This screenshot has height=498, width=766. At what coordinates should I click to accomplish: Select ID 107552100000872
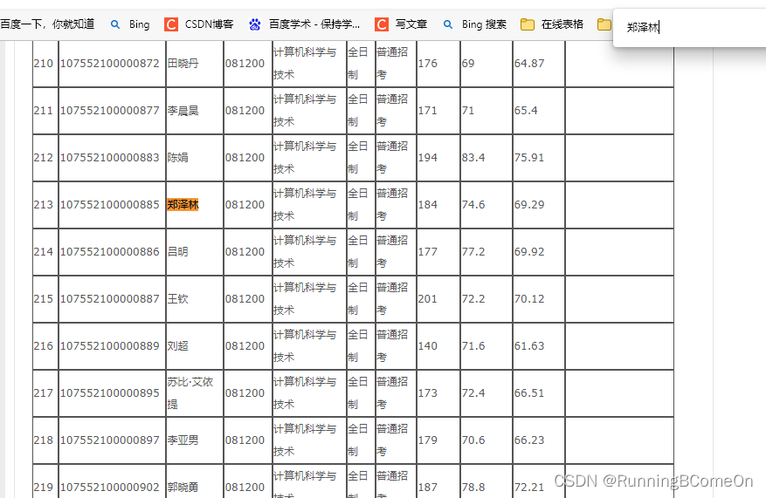pos(109,64)
